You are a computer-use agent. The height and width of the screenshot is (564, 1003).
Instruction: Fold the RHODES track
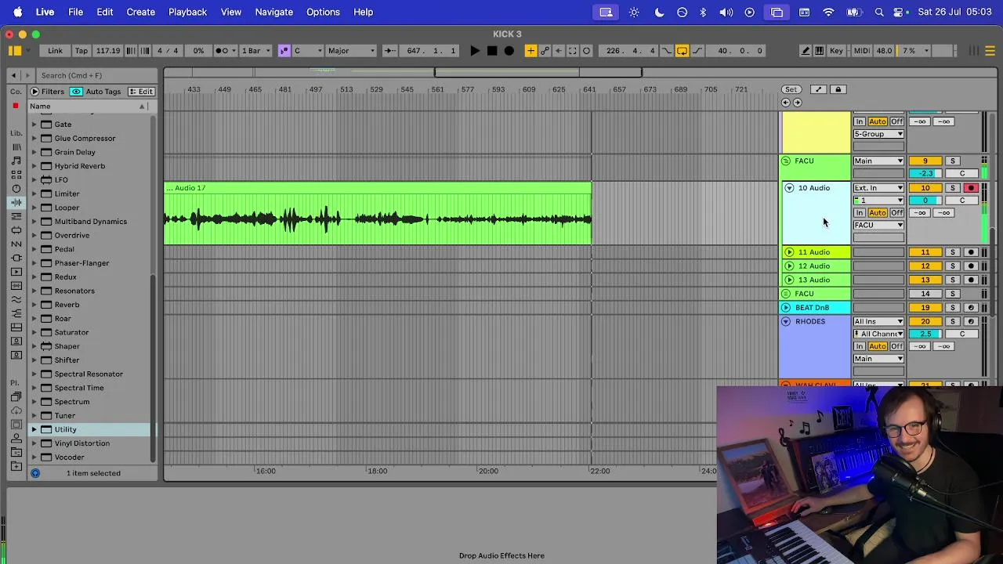[786, 322]
